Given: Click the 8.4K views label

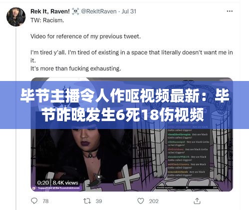Looking at the screenshot, I should (x=65, y=182).
